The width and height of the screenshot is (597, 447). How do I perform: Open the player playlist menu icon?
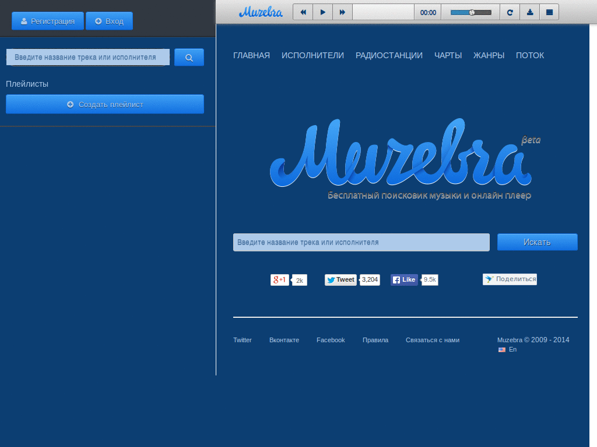(x=549, y=12)
